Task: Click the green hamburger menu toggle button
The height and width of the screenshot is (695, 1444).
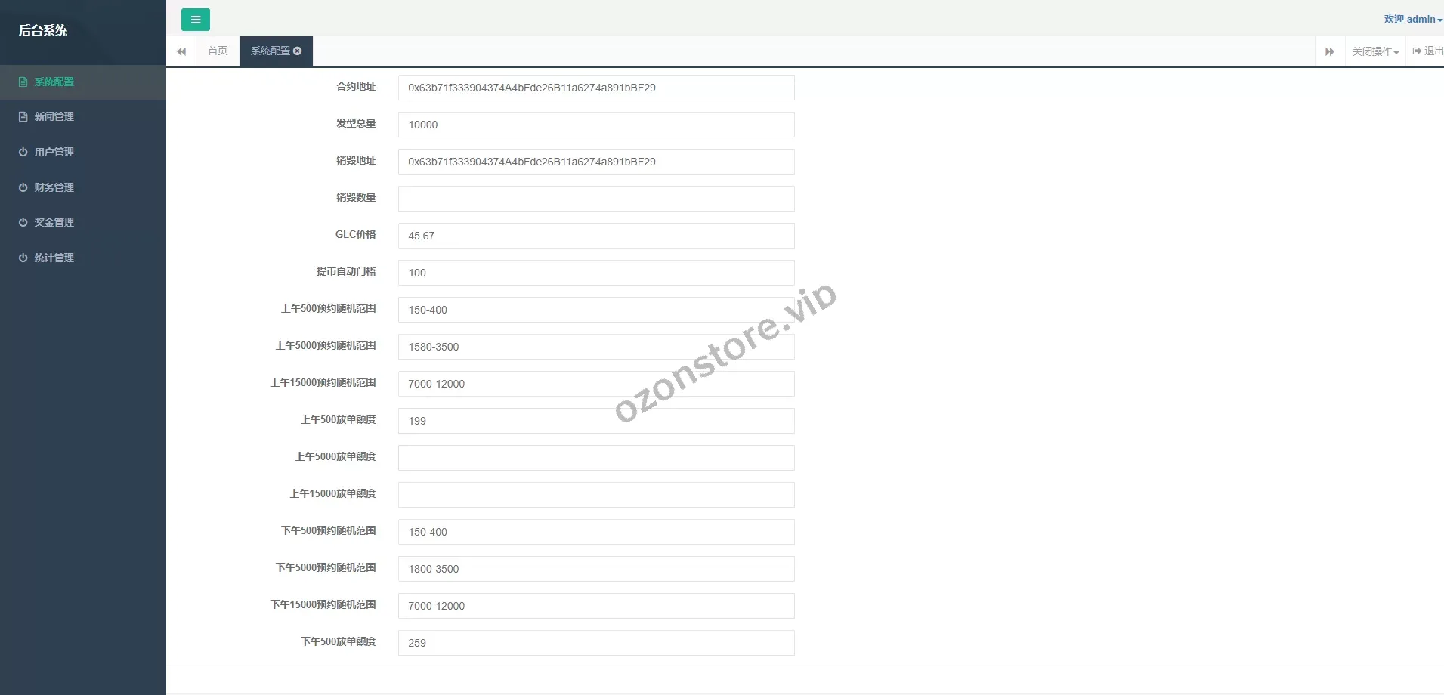Action: [196, 20]
